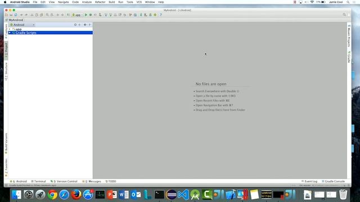360x202 pixels.
Task: Click the tool window quick-access icon in status bar
Action: tap(6, 185)
